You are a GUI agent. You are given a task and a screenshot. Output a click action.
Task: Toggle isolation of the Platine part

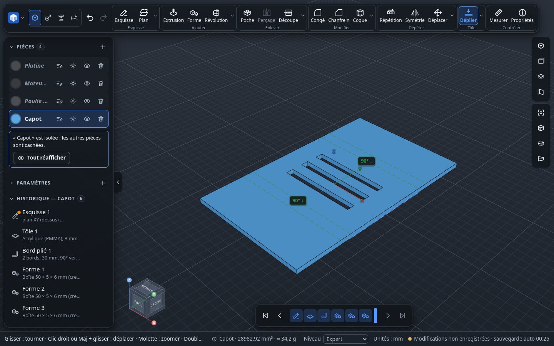point(73,66)
